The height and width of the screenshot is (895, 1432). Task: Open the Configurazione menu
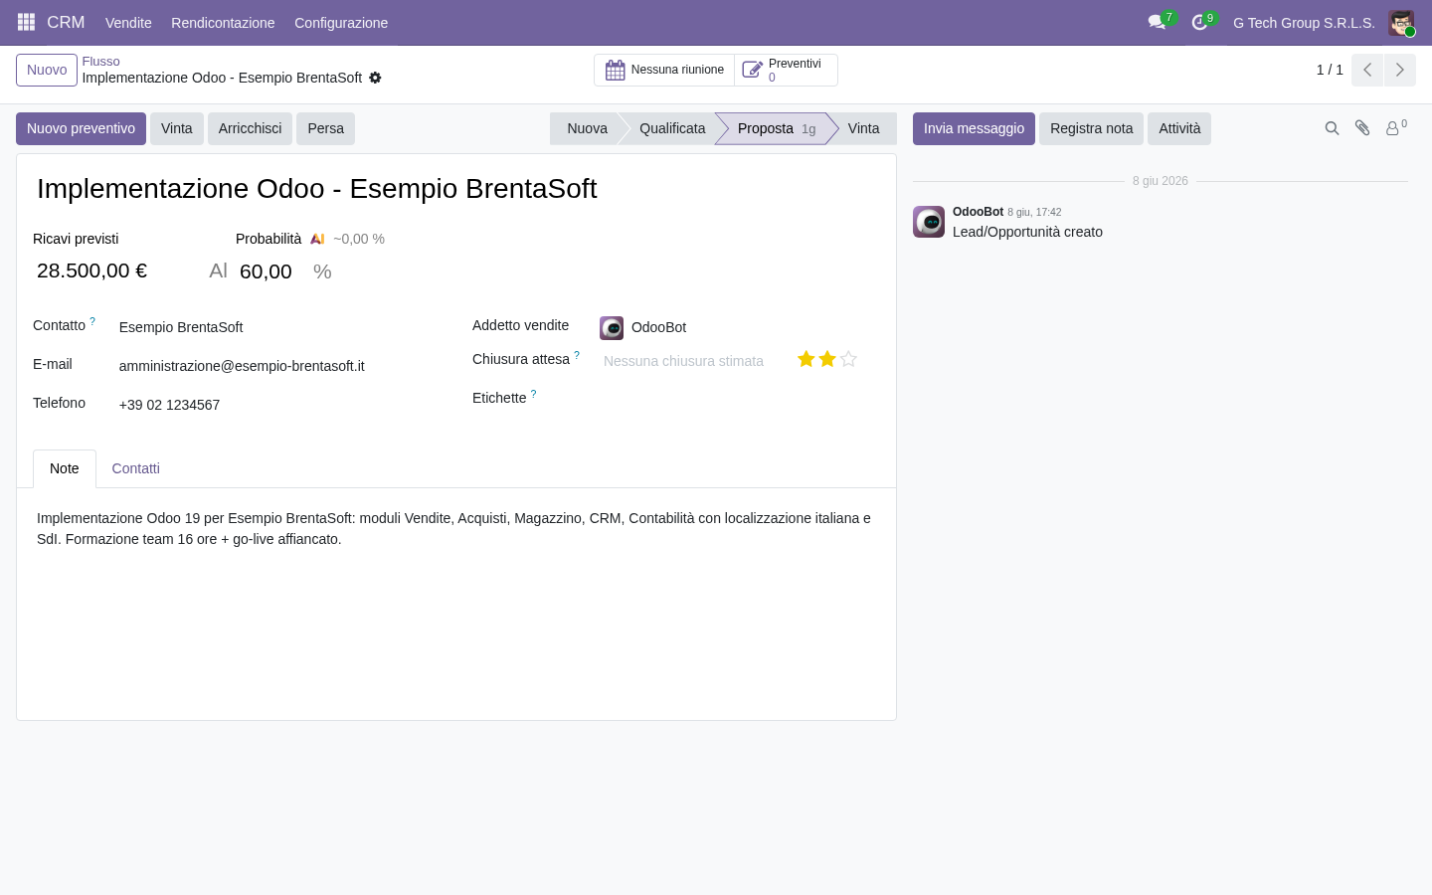pyautogui.click(x=341, y=23)
